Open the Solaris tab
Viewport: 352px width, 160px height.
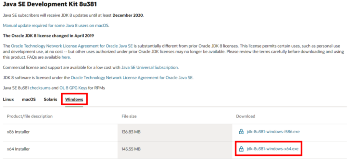pos(50,100)
